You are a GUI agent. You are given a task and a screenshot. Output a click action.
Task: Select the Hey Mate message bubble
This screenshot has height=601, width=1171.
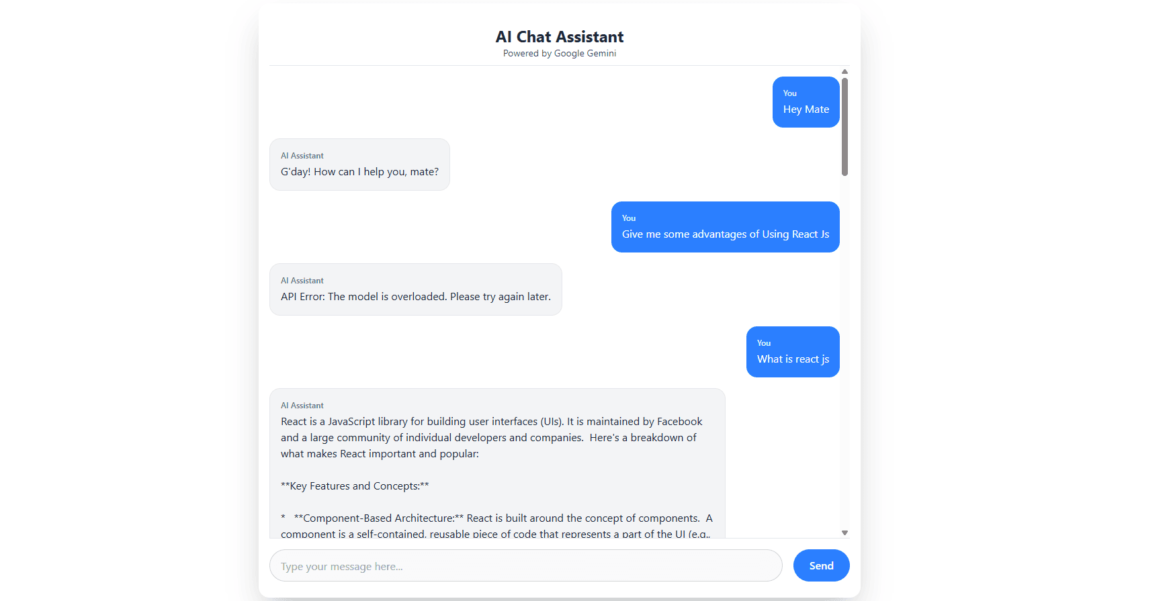806,102
